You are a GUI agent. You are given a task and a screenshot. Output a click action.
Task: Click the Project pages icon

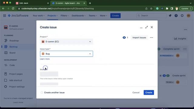(x=5, y=74)
